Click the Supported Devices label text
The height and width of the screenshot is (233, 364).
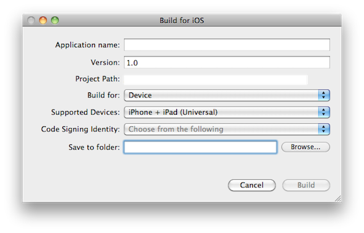85,112
